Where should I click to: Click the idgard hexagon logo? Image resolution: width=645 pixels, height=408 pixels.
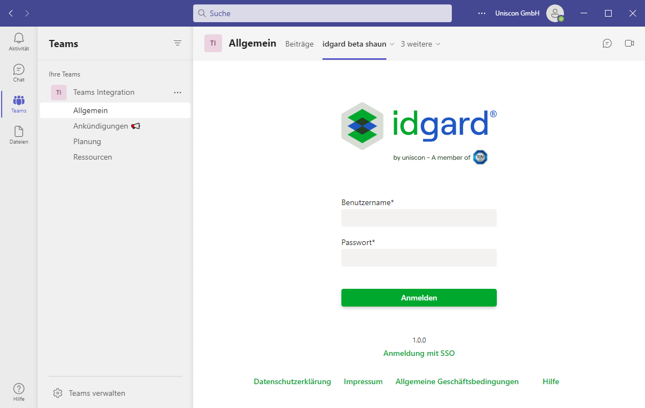pyautogui.click(x=362, y=126)
